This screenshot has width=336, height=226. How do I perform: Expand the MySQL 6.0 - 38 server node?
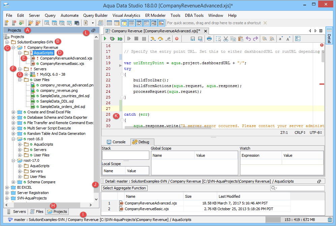pos(26,74)
